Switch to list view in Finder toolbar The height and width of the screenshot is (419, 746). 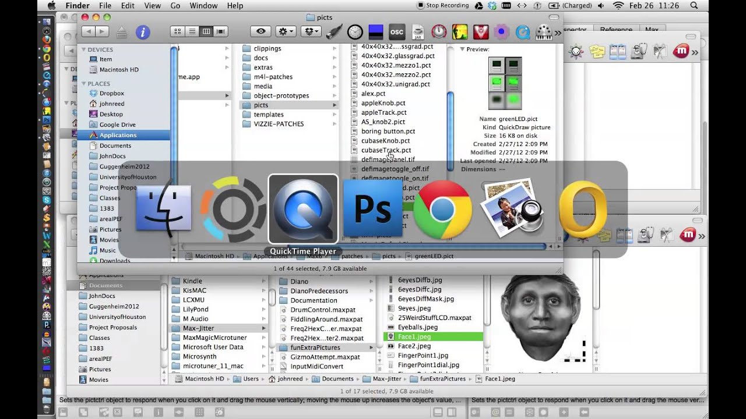pos(192,31)
